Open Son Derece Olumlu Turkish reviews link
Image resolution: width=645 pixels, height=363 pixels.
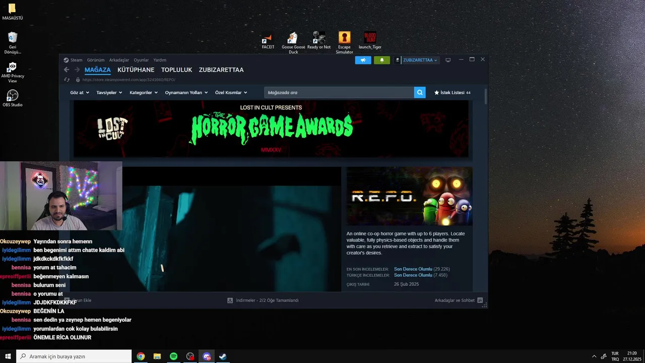pyautogui.click(x=413, y=275)
